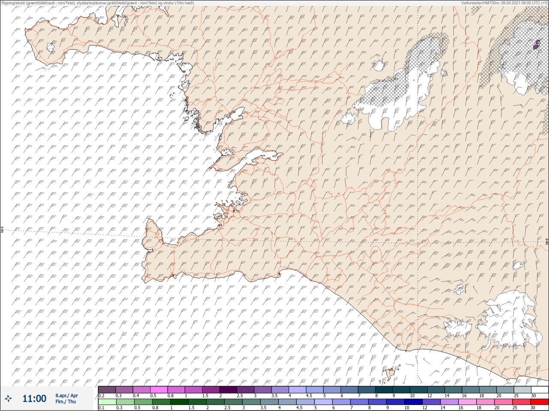Select bright pink snow swatch between 0.5 and 0.8
This screenshot has height=411, width=549.
click(159, 390)
